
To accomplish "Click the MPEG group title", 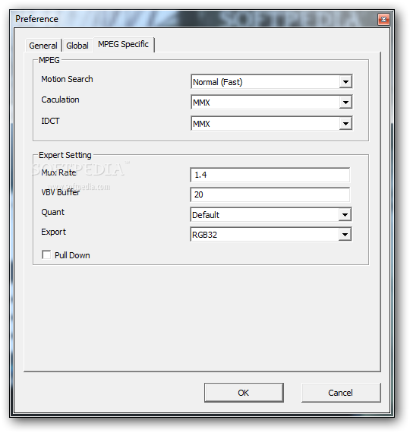I will click(x=49, y=60).
